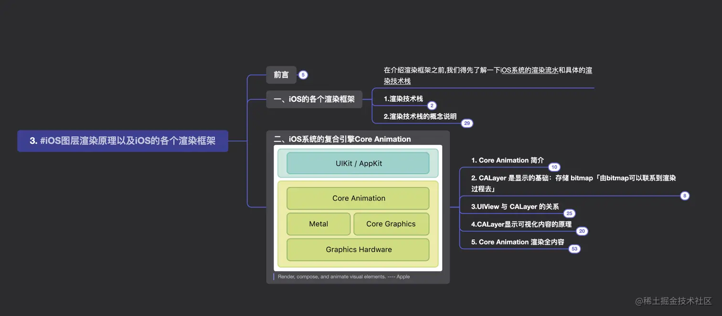Expand badge 53 under Core Animation 渲染全内容
The image size is (722, 316).
(x=574, y=249)
